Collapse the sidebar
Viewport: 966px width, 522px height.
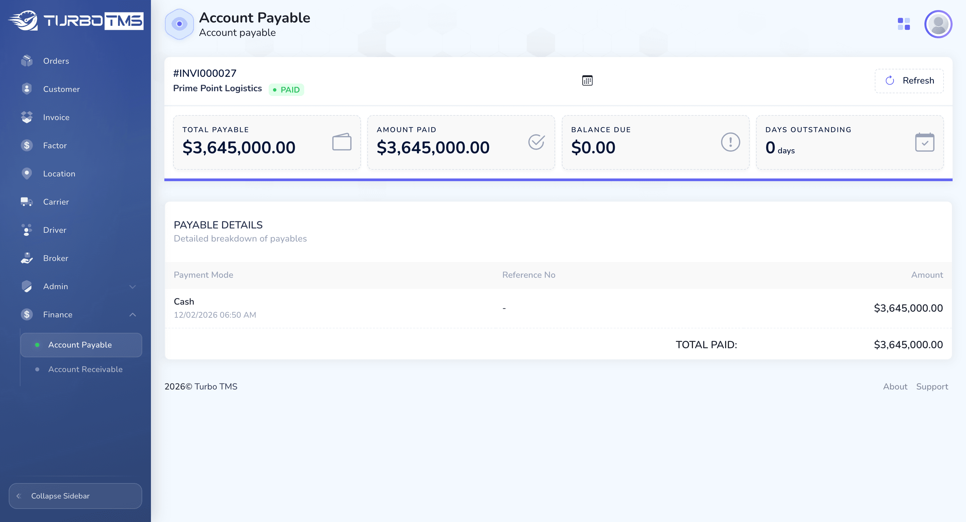[75, 496]
